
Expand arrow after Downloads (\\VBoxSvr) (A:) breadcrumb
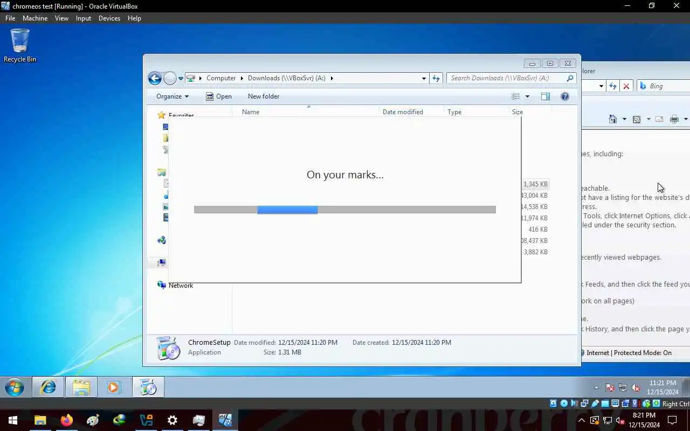(332, 78)
